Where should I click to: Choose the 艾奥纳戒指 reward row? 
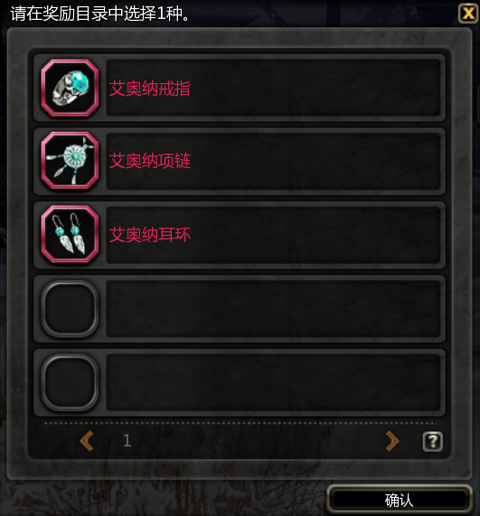click(240, 88)
